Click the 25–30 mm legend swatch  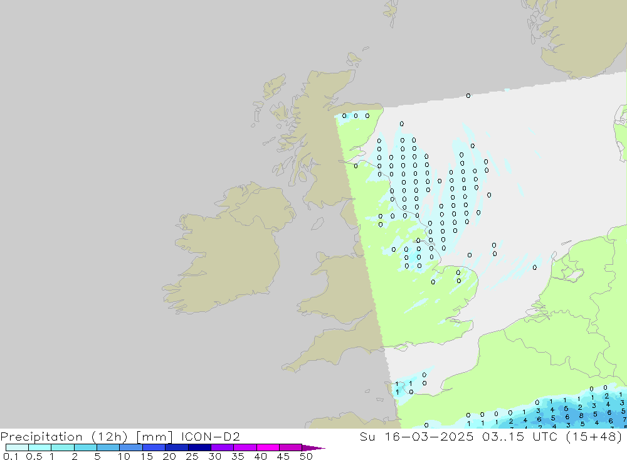click(x=199, y=447)
